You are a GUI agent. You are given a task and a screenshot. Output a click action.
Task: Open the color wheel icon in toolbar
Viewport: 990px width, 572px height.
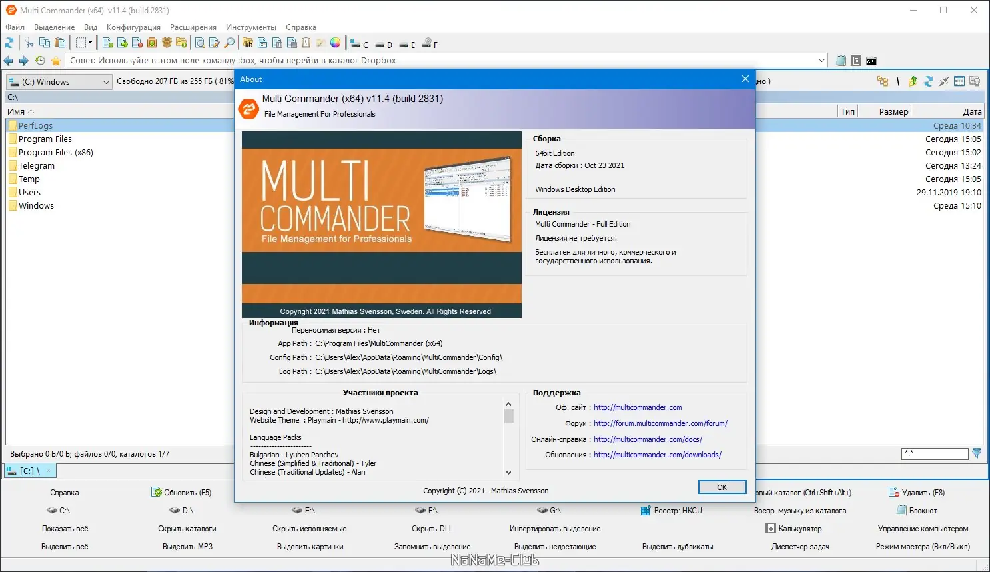pos(336,43)
